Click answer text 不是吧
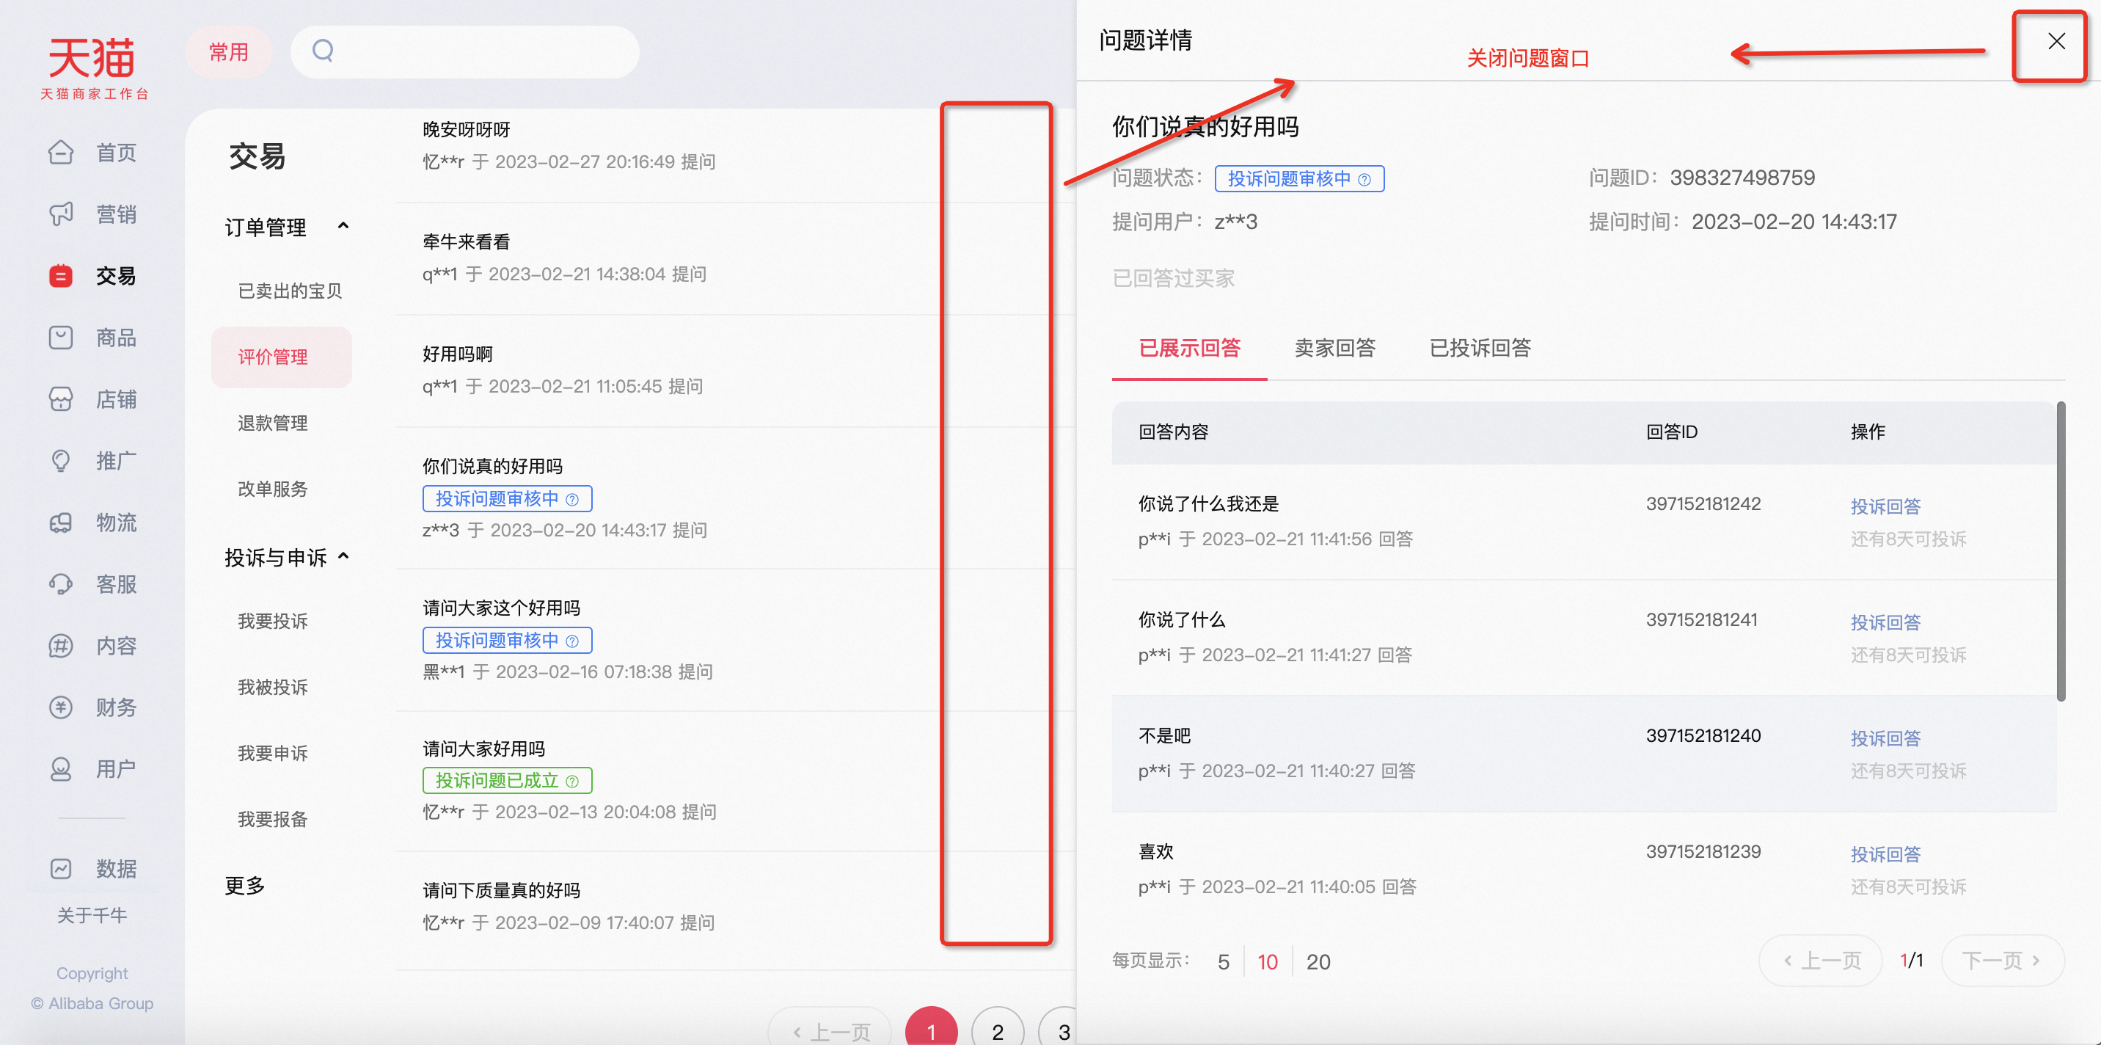Image resolution: width=2101 pixels, height=1045 pixels. [x=1165, y=737]
